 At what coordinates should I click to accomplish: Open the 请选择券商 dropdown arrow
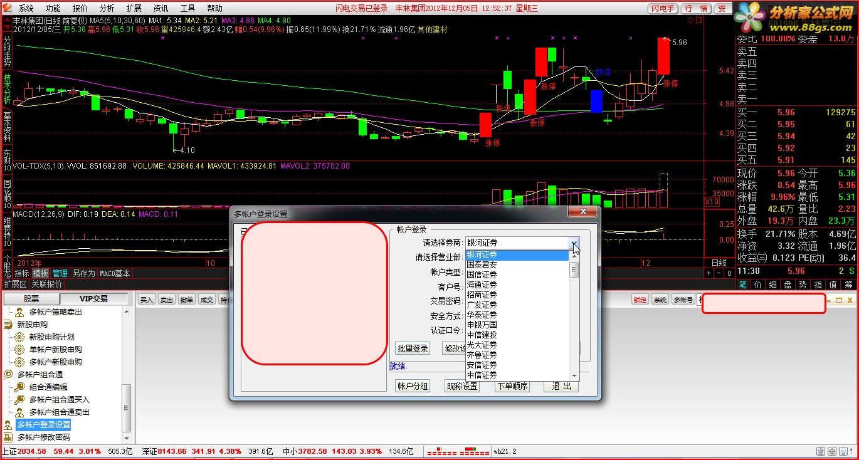[x=574, y=243]
